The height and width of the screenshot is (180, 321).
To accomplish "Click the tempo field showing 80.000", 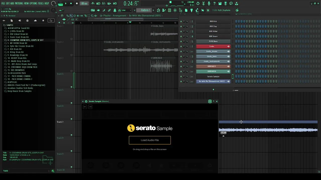I will coord(84,3).
